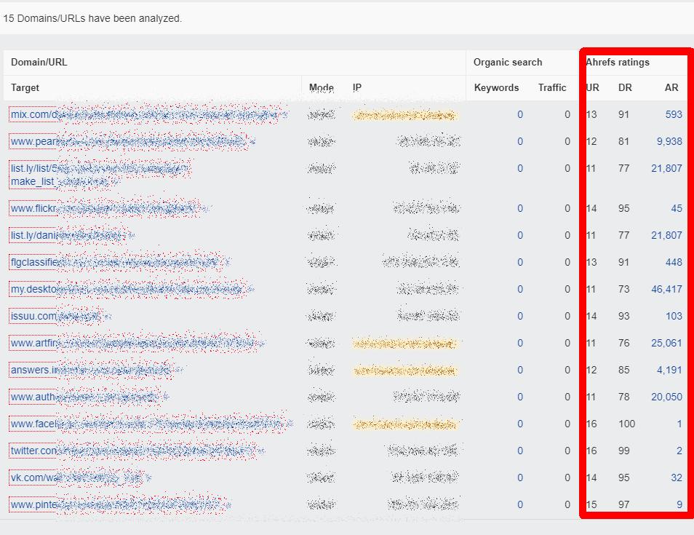
Task: Select DR value 97 in www.pinte row
Action: (x=624, y=505)
